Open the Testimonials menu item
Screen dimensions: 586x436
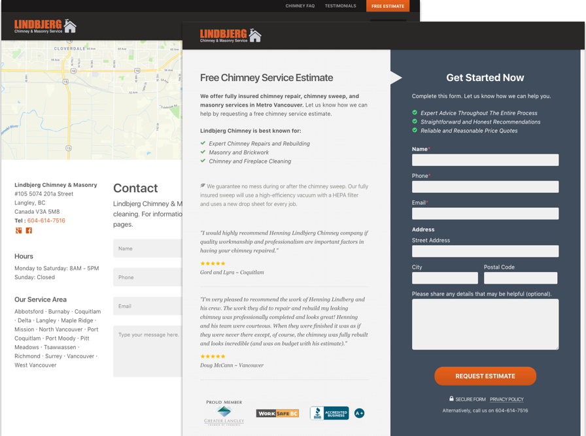tap(341, 6)
